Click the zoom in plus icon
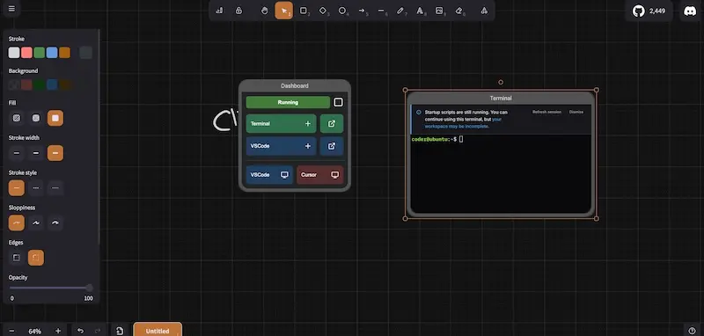The image size is (704, 336). [58, 331]
